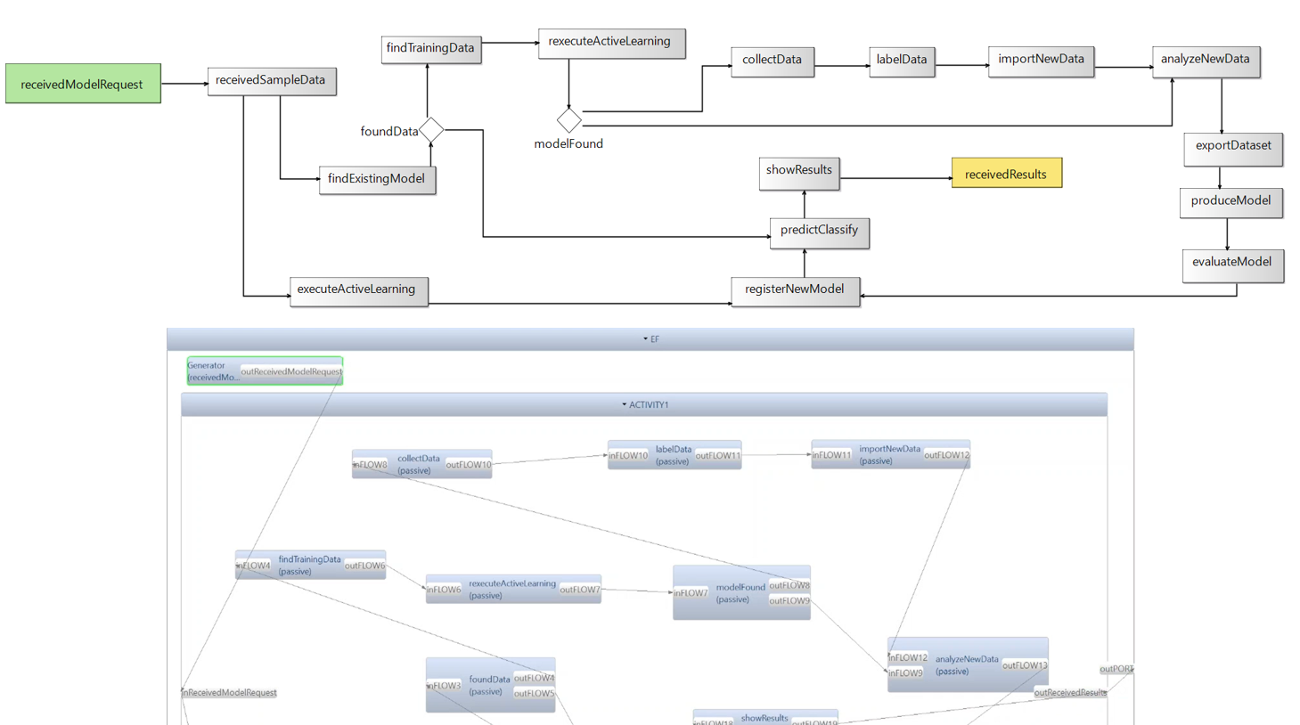This screenshot has height=725, width=1300.
Task: Select the yellow receivedResults end node
Action: pos(1006,174)
